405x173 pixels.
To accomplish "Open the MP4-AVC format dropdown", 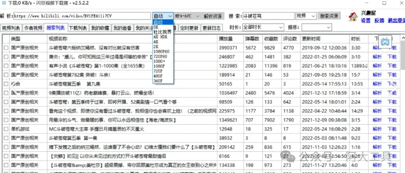I will pyautogui.click(x=187, y=16).
